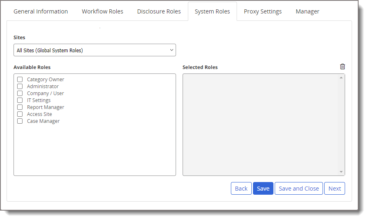The width and height of the screenshot is (368, 220).
Task: Check the Access Site role
Action: (x=20, y=114)
